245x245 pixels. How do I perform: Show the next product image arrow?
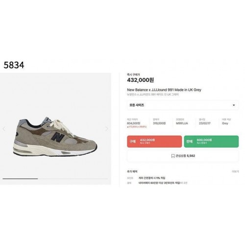(x=107, y=129)
